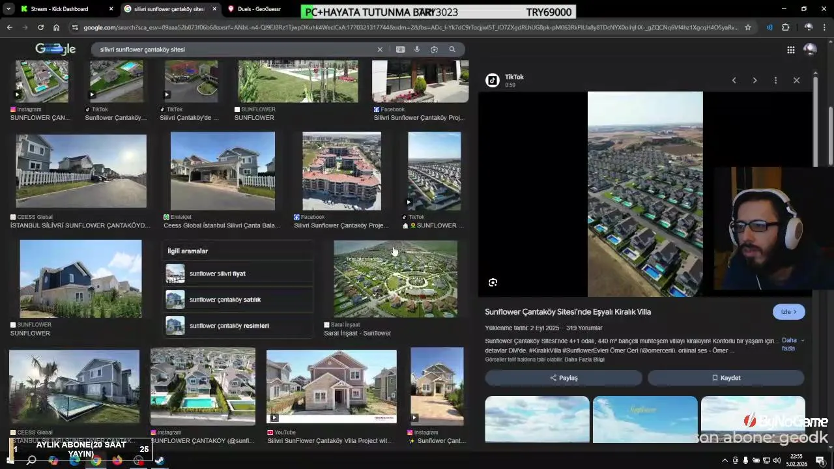Open Sunflower Çantaköy Sitesi'nde Eşyalı Kiralık Villa title
The height and width of the screenshot is (469, 834).
pyautogui.click(x=568, y=312)
